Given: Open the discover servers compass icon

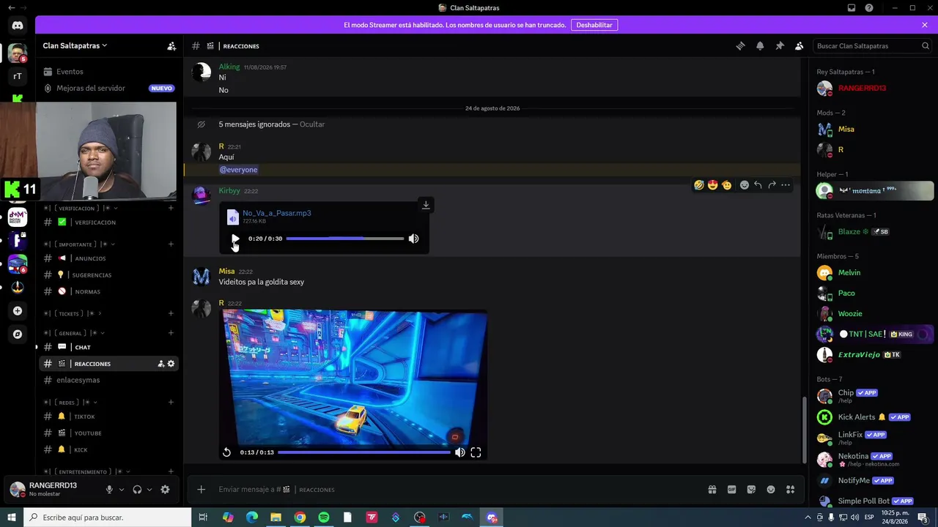Looking at the screenshot, I should (x=18, y=334).
